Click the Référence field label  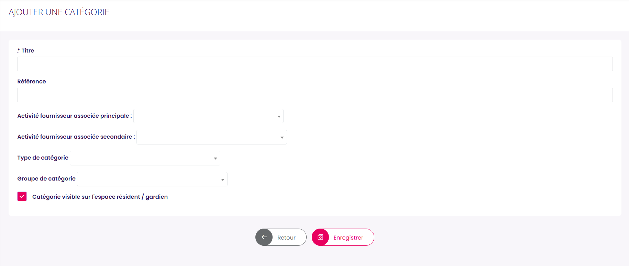pos(32,81)
